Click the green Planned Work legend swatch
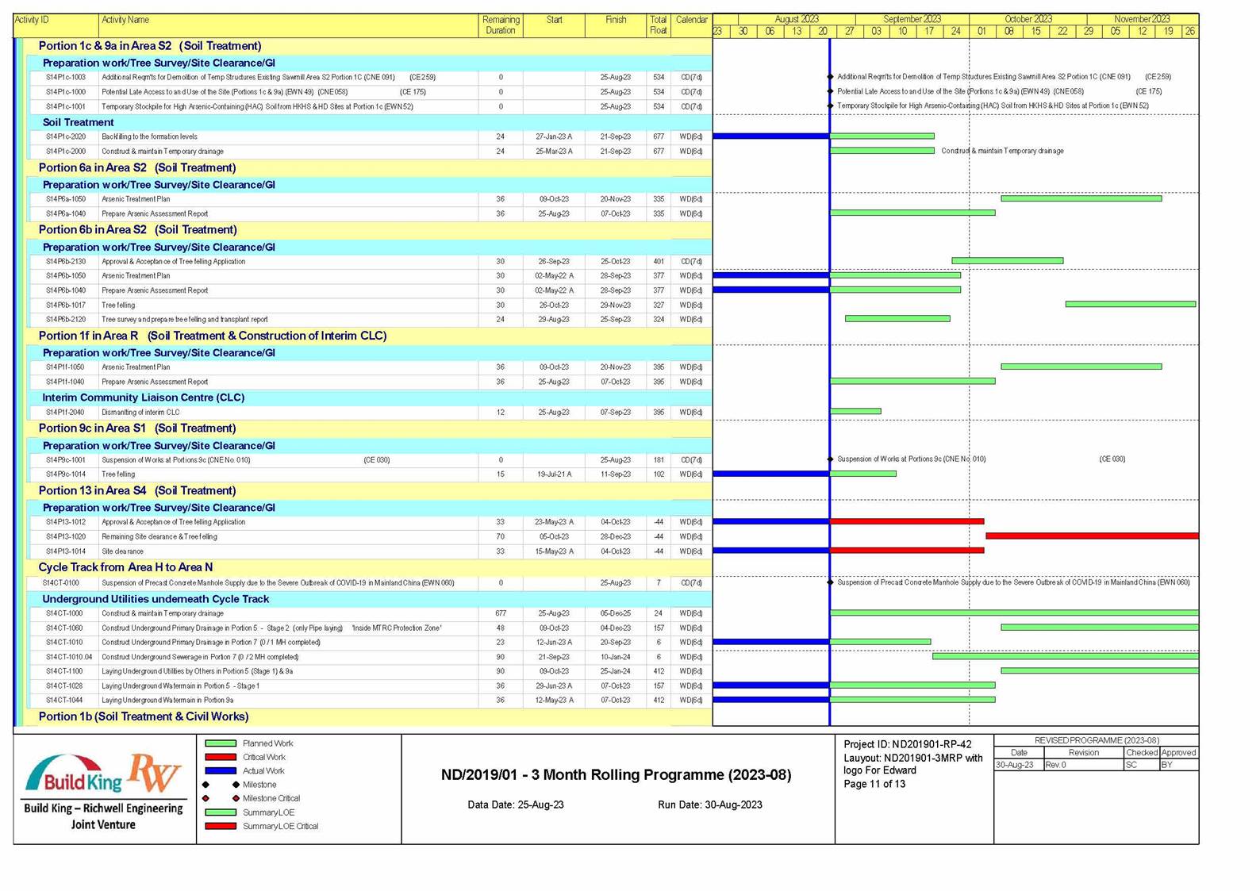 pos(221,743)
